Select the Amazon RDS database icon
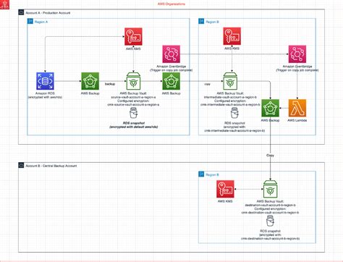 (x=45, y=81)
